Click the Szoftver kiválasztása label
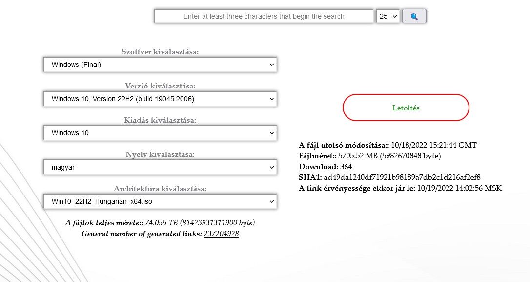 tap(160, 52)
